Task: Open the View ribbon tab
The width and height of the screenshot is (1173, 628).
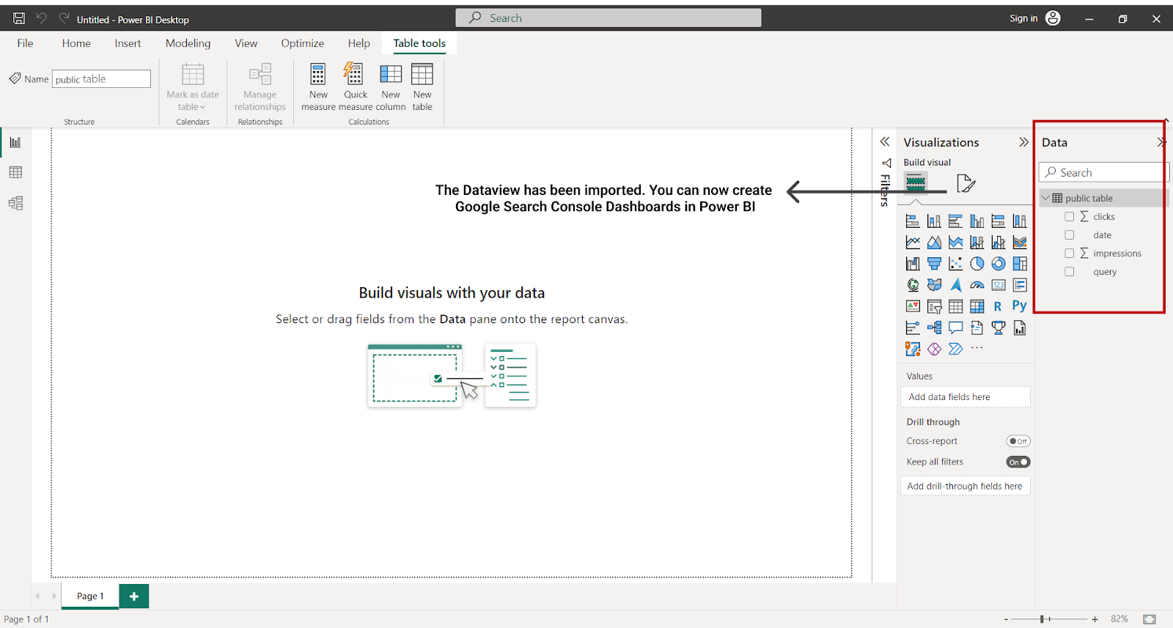Action: tap(246, 43)
